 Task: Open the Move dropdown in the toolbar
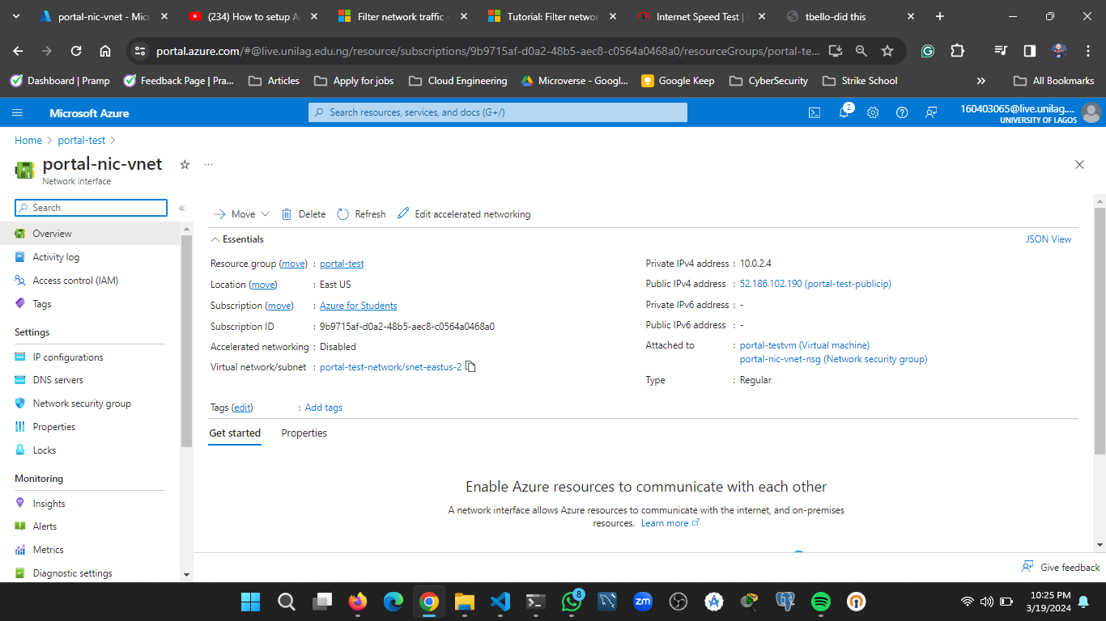coord(241,214)
